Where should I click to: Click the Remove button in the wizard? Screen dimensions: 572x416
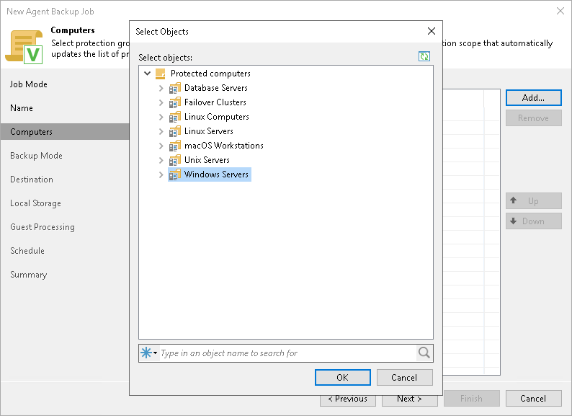coord(533,118)
